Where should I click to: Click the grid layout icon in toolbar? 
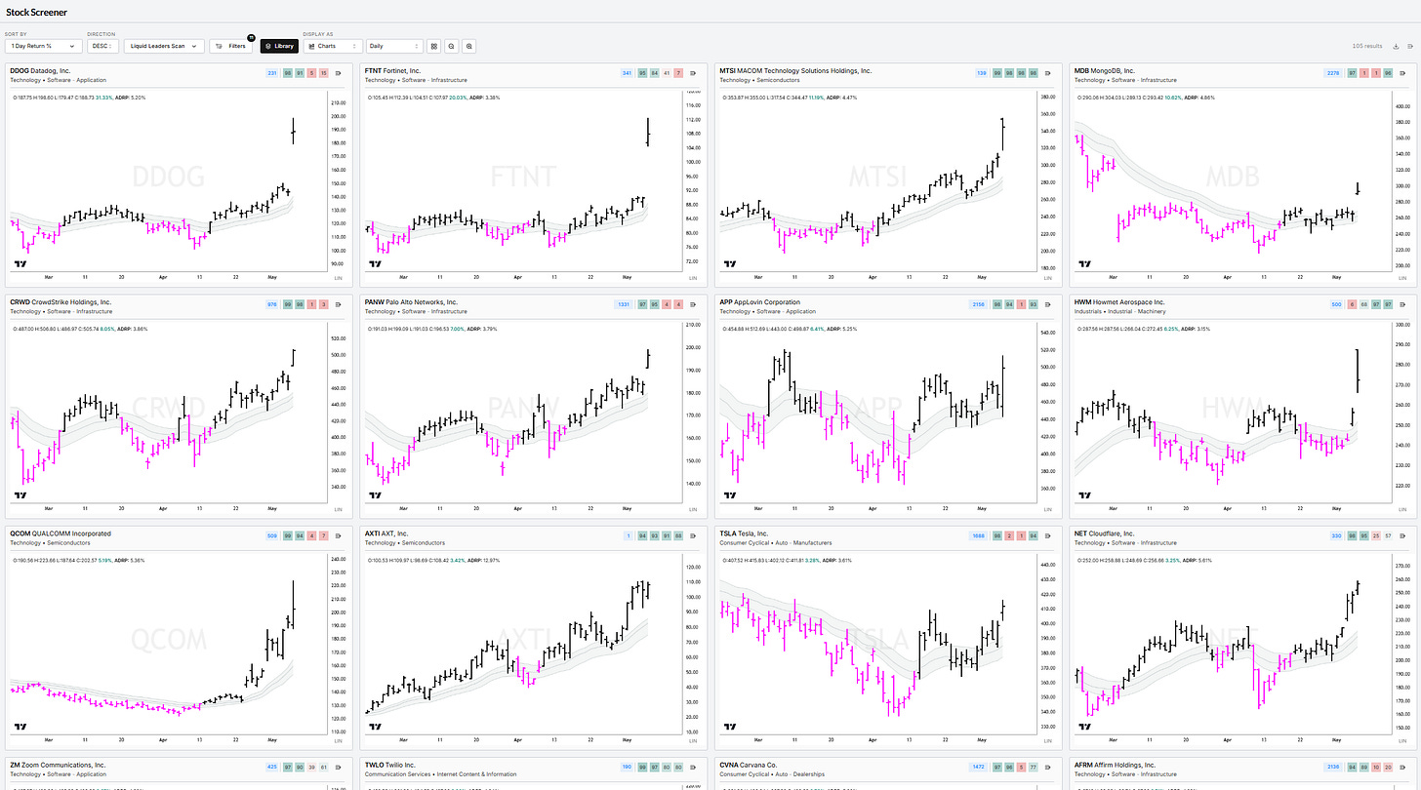pyautogui.click(x=434, y=46)
